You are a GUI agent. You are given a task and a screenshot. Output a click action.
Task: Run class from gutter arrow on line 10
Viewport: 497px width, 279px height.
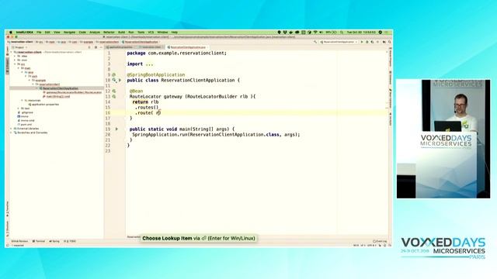pos(120,81)
